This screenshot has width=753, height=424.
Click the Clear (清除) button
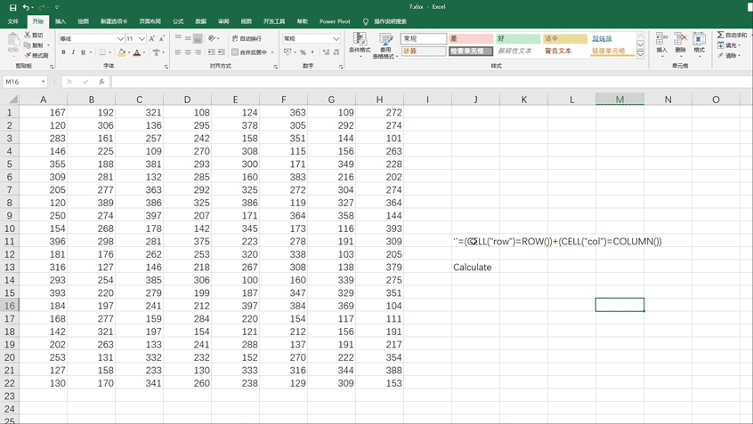tap(727, 56)
